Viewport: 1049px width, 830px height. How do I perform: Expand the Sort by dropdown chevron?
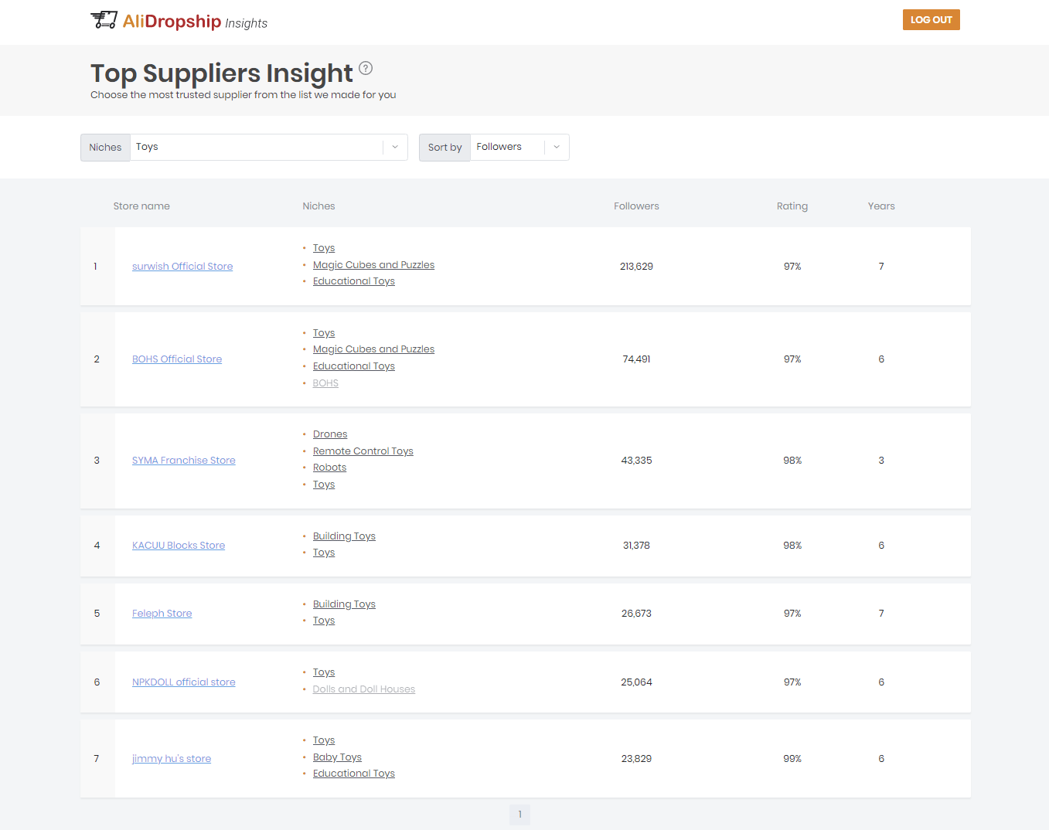pyautogui.click(x=556, y=147)
